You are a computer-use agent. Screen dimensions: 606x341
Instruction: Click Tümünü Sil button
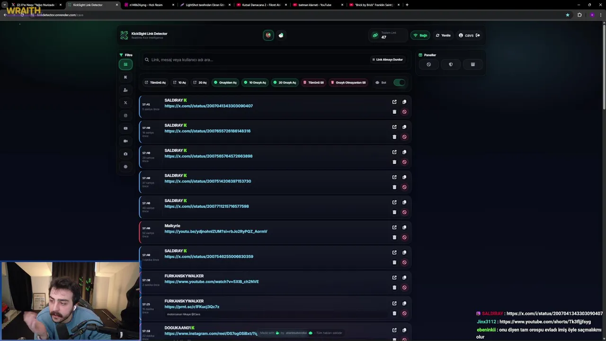coord(313,82)
